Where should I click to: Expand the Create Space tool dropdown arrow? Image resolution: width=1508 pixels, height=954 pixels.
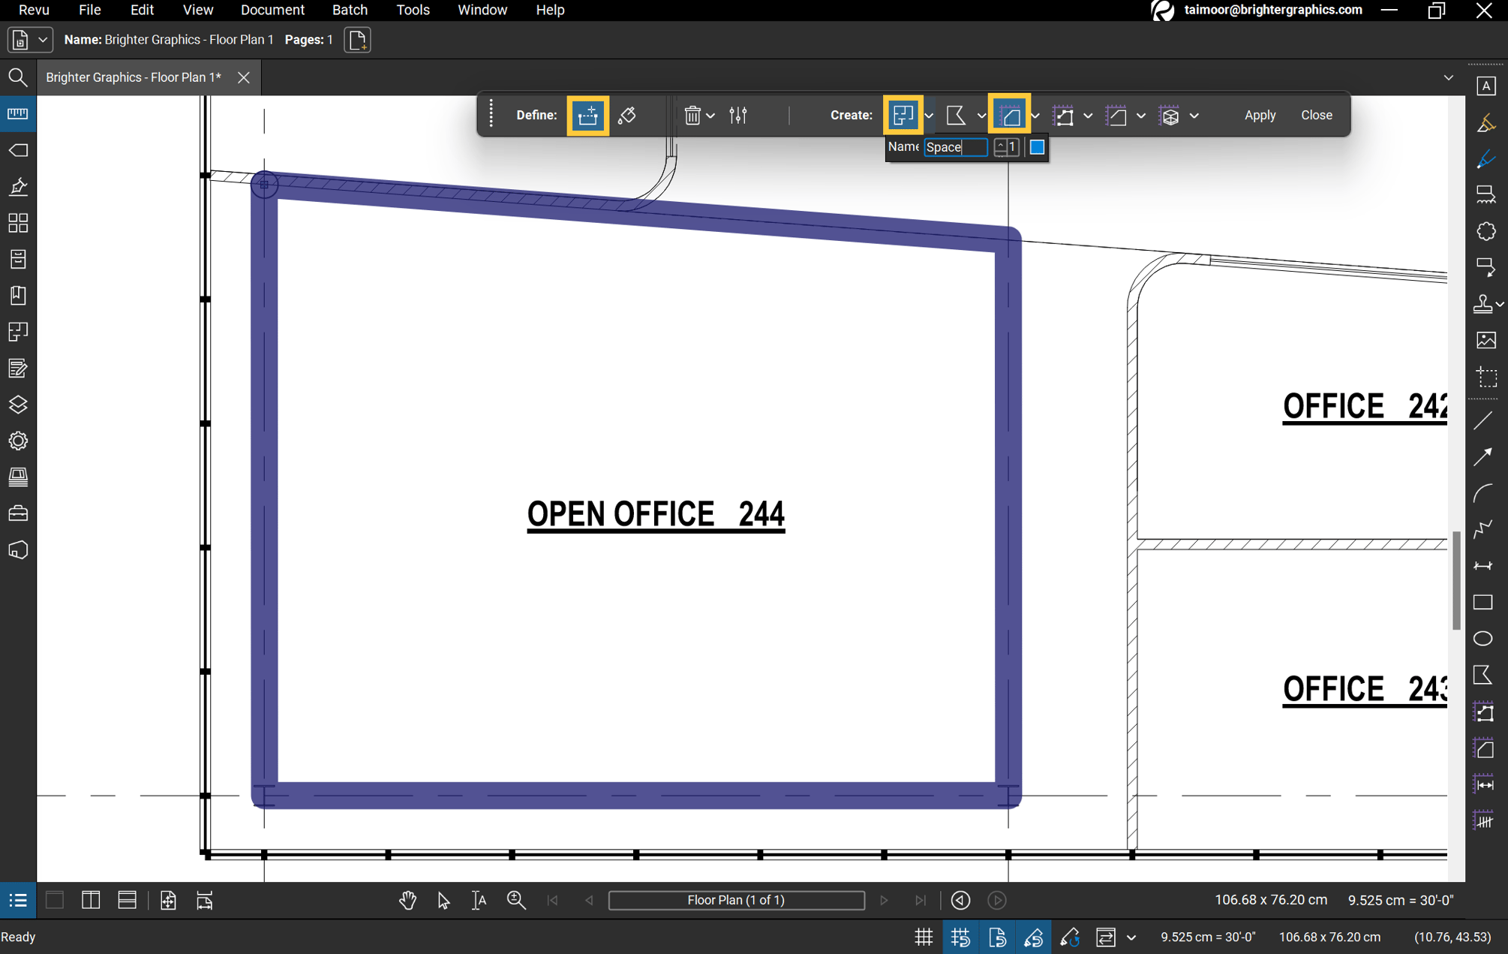(930, 115)
